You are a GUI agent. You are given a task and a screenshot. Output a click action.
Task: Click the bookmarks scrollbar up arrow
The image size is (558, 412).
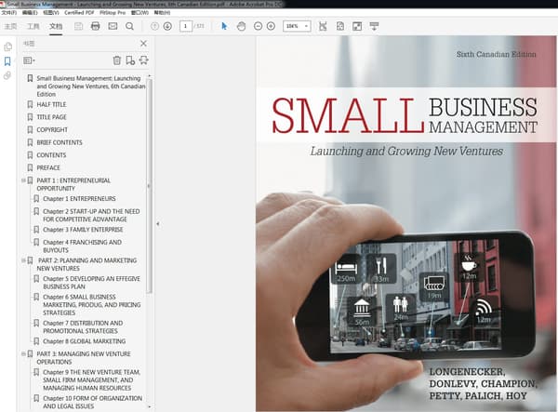coord(149,75)
